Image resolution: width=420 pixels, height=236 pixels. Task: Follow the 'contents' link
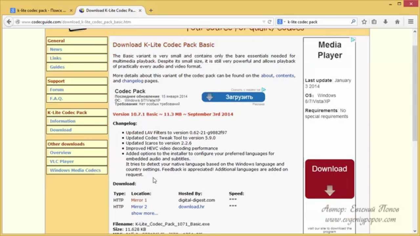(x=285, y=76)
